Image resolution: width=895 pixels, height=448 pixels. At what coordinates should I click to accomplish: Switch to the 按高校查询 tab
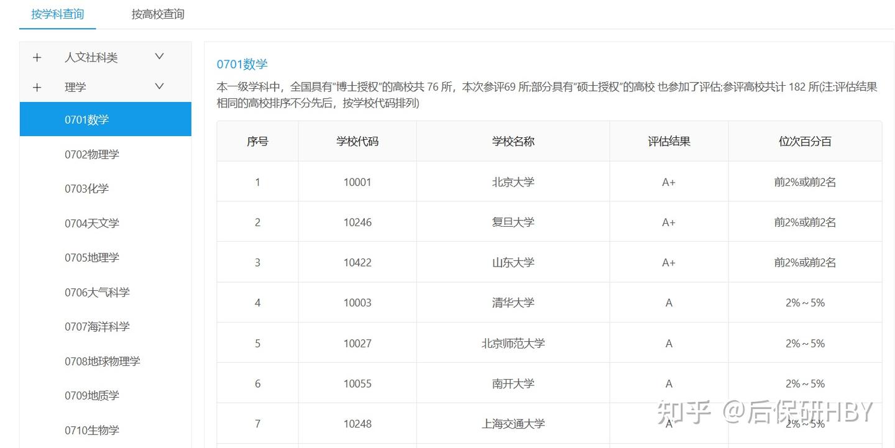[x=158, y=14]
